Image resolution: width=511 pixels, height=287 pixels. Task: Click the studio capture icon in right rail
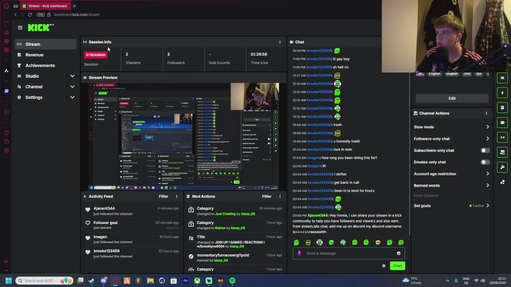tap(502, 78)
